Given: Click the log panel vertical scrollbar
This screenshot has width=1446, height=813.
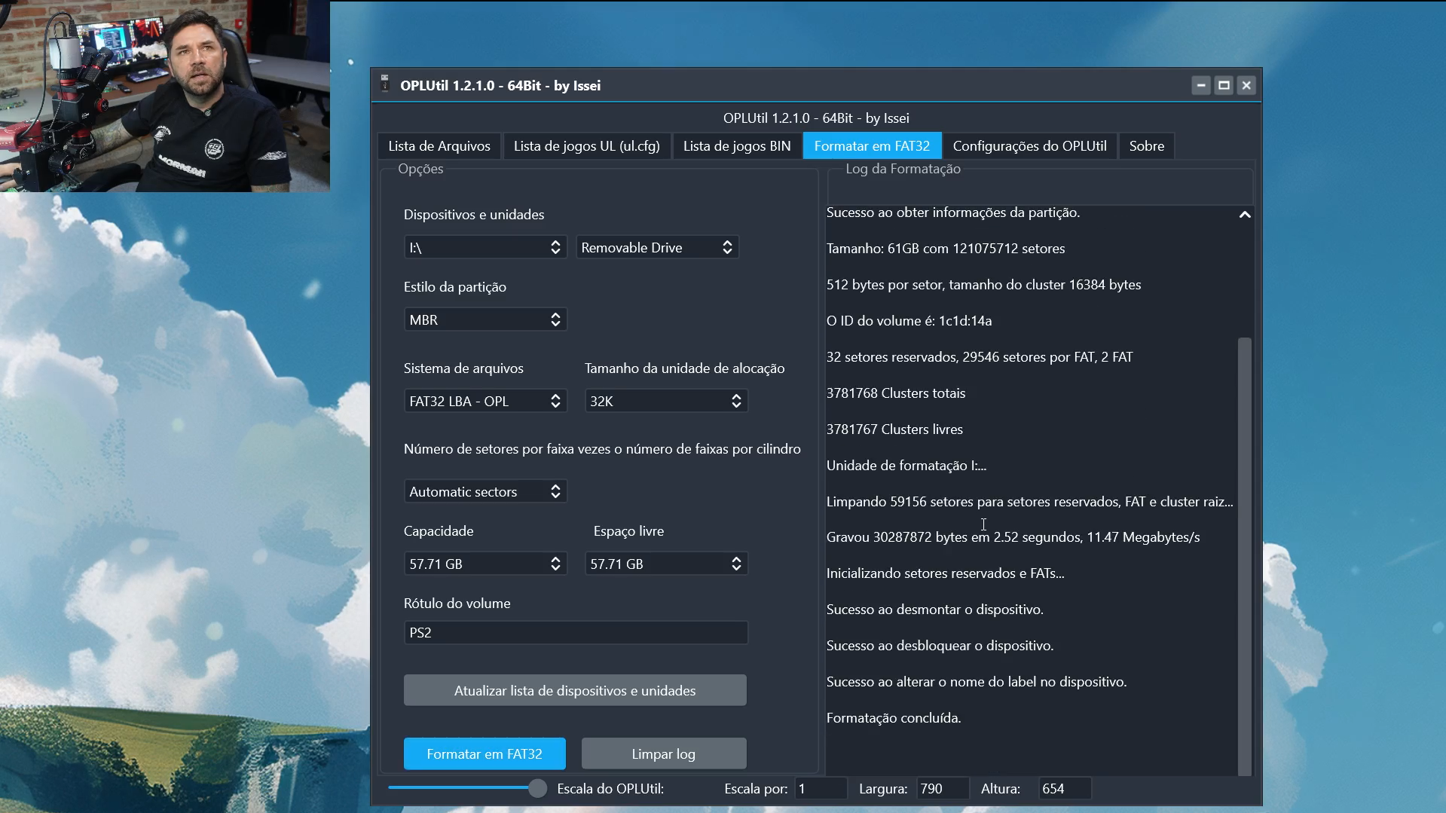Looking at the screenshot, I should (1245, 556).
